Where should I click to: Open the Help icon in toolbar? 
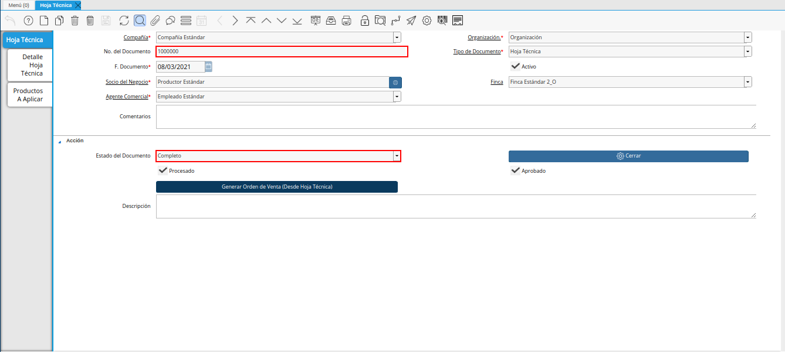click(x=28, y=20)
